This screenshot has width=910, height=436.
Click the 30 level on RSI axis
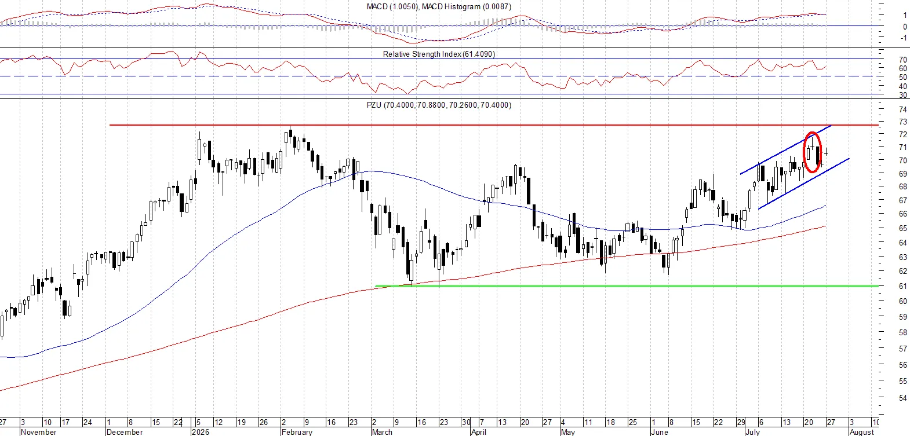coord(903,96)
